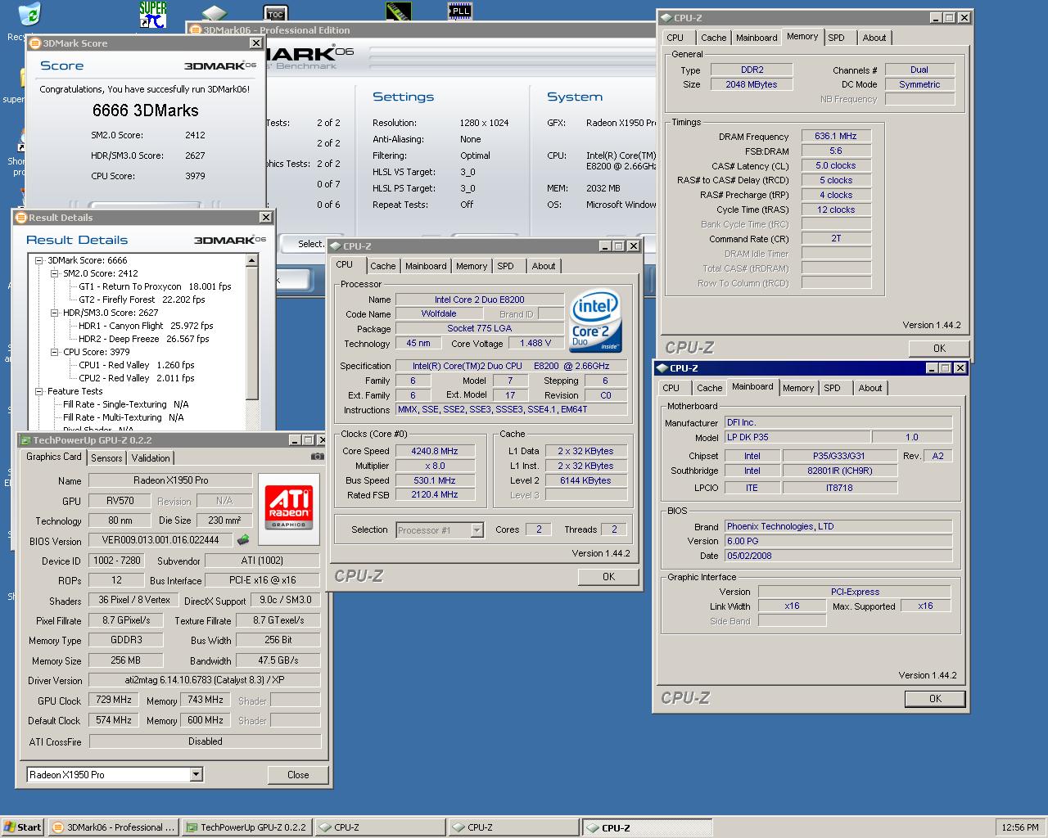Viewport: 1048px width, 838px height.
Task: Click the ATI Radeon graphics logo
Action: pyautogui.click(x=289, y=508)
